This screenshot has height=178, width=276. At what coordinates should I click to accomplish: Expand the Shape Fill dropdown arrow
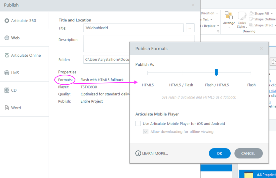coord(271,13)
